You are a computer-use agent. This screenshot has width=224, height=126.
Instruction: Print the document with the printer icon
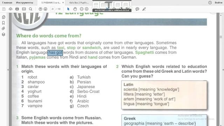17,9
